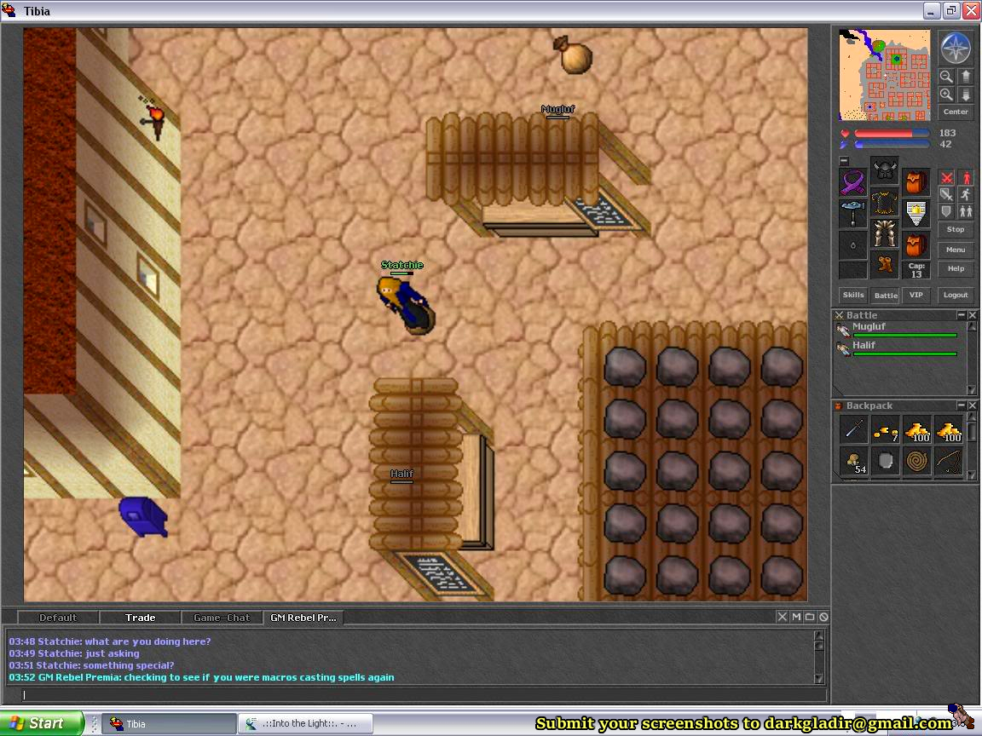Move minimap up one floor
This screenshot has height=736, width=982.
966,77
